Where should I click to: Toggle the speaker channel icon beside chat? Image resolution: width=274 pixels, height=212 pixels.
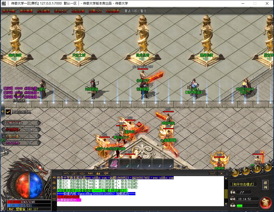54,177
